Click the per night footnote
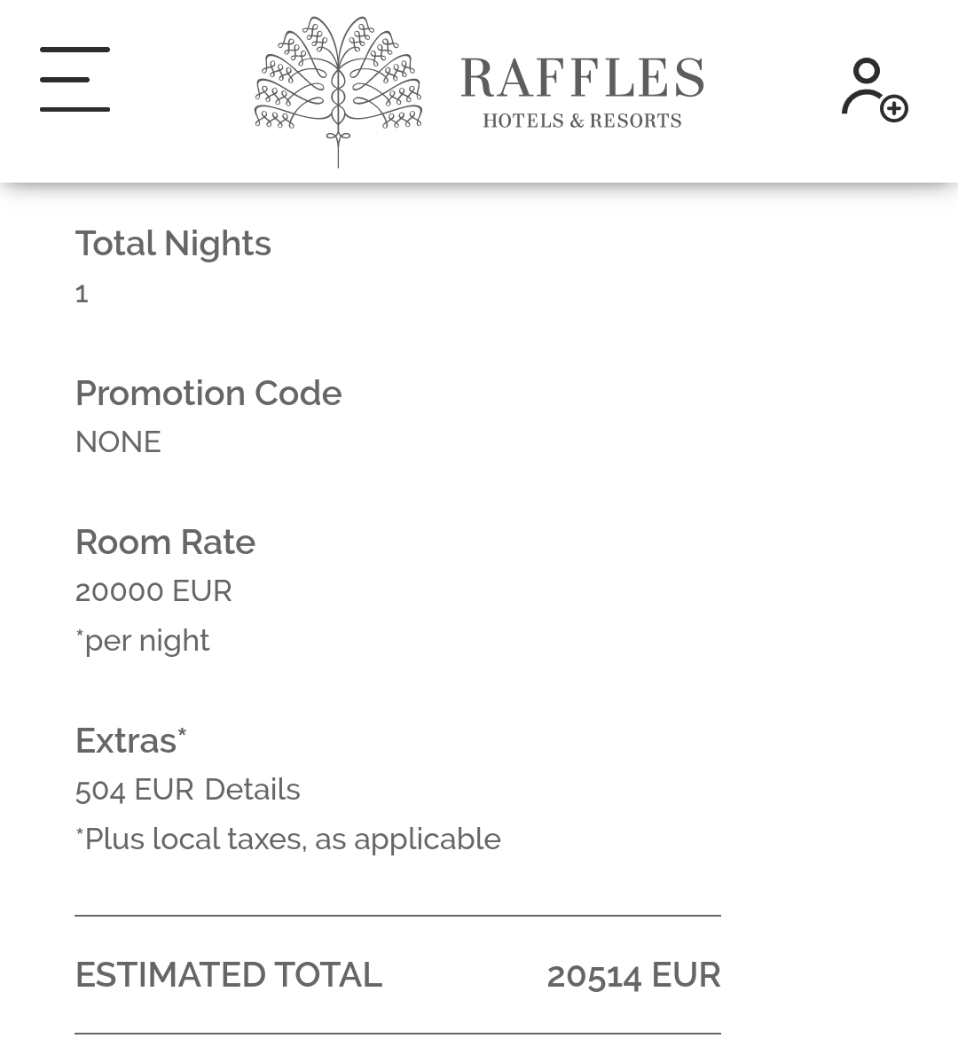 pyautogui.click(x=143, y=640)
